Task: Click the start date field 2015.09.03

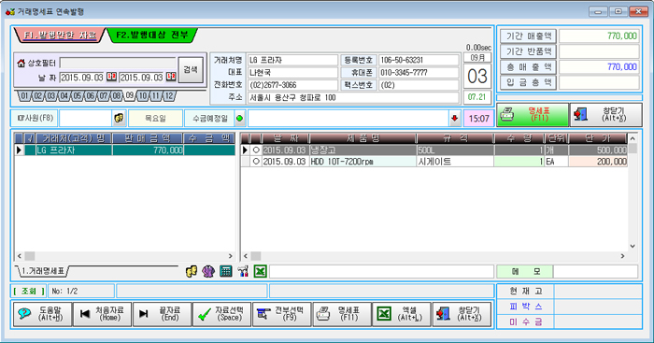Action: pos(82,78)
